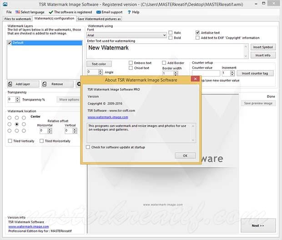Image resolution: width=282 pixels, height=240 pixels.
Task: Click the Border width spinner arrows
Action: coord(176,73)
